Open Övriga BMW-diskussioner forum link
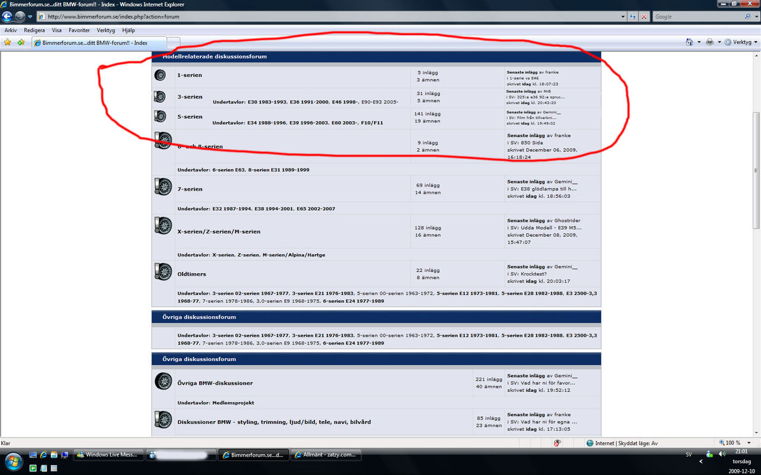Viewport: 761px width, 475px height. click(x=215, y=383)
